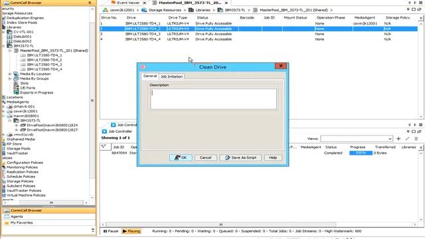Select Locations node in tree
The width and height of the screenshot is (425, 239).
click(15, 98)
